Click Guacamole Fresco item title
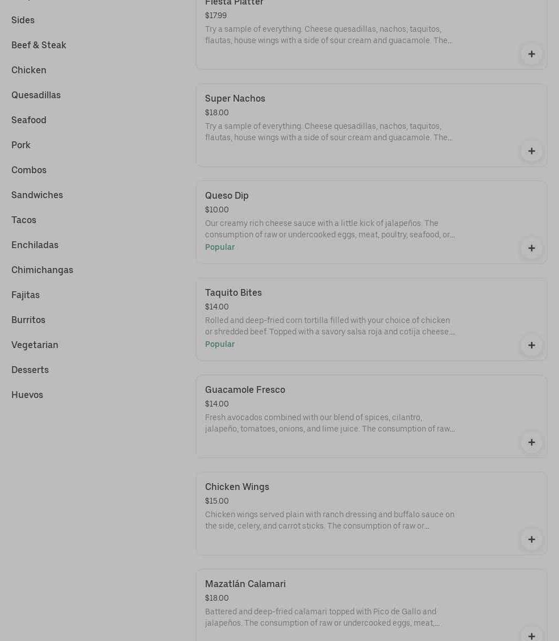 coord(245,390)
